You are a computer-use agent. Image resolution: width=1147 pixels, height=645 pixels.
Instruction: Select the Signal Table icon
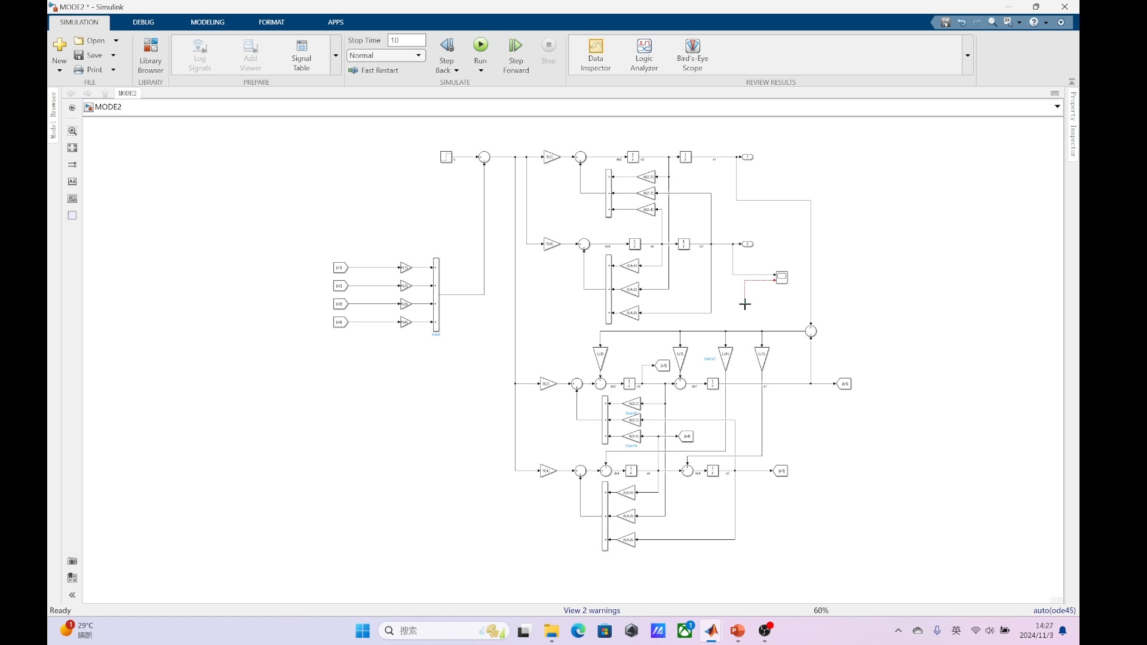point(302,55)
